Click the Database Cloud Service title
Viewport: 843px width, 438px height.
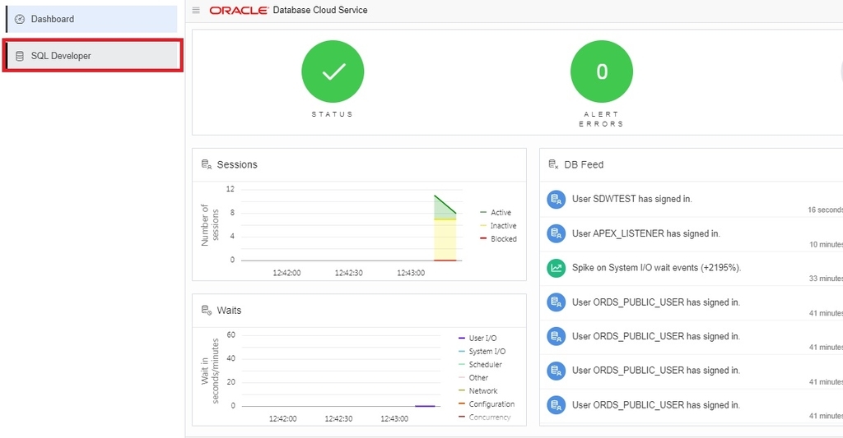click(320, 10)
